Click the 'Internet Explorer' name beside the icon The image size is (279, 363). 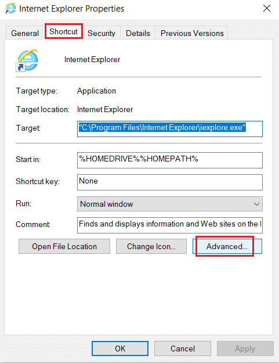(92, 59)
